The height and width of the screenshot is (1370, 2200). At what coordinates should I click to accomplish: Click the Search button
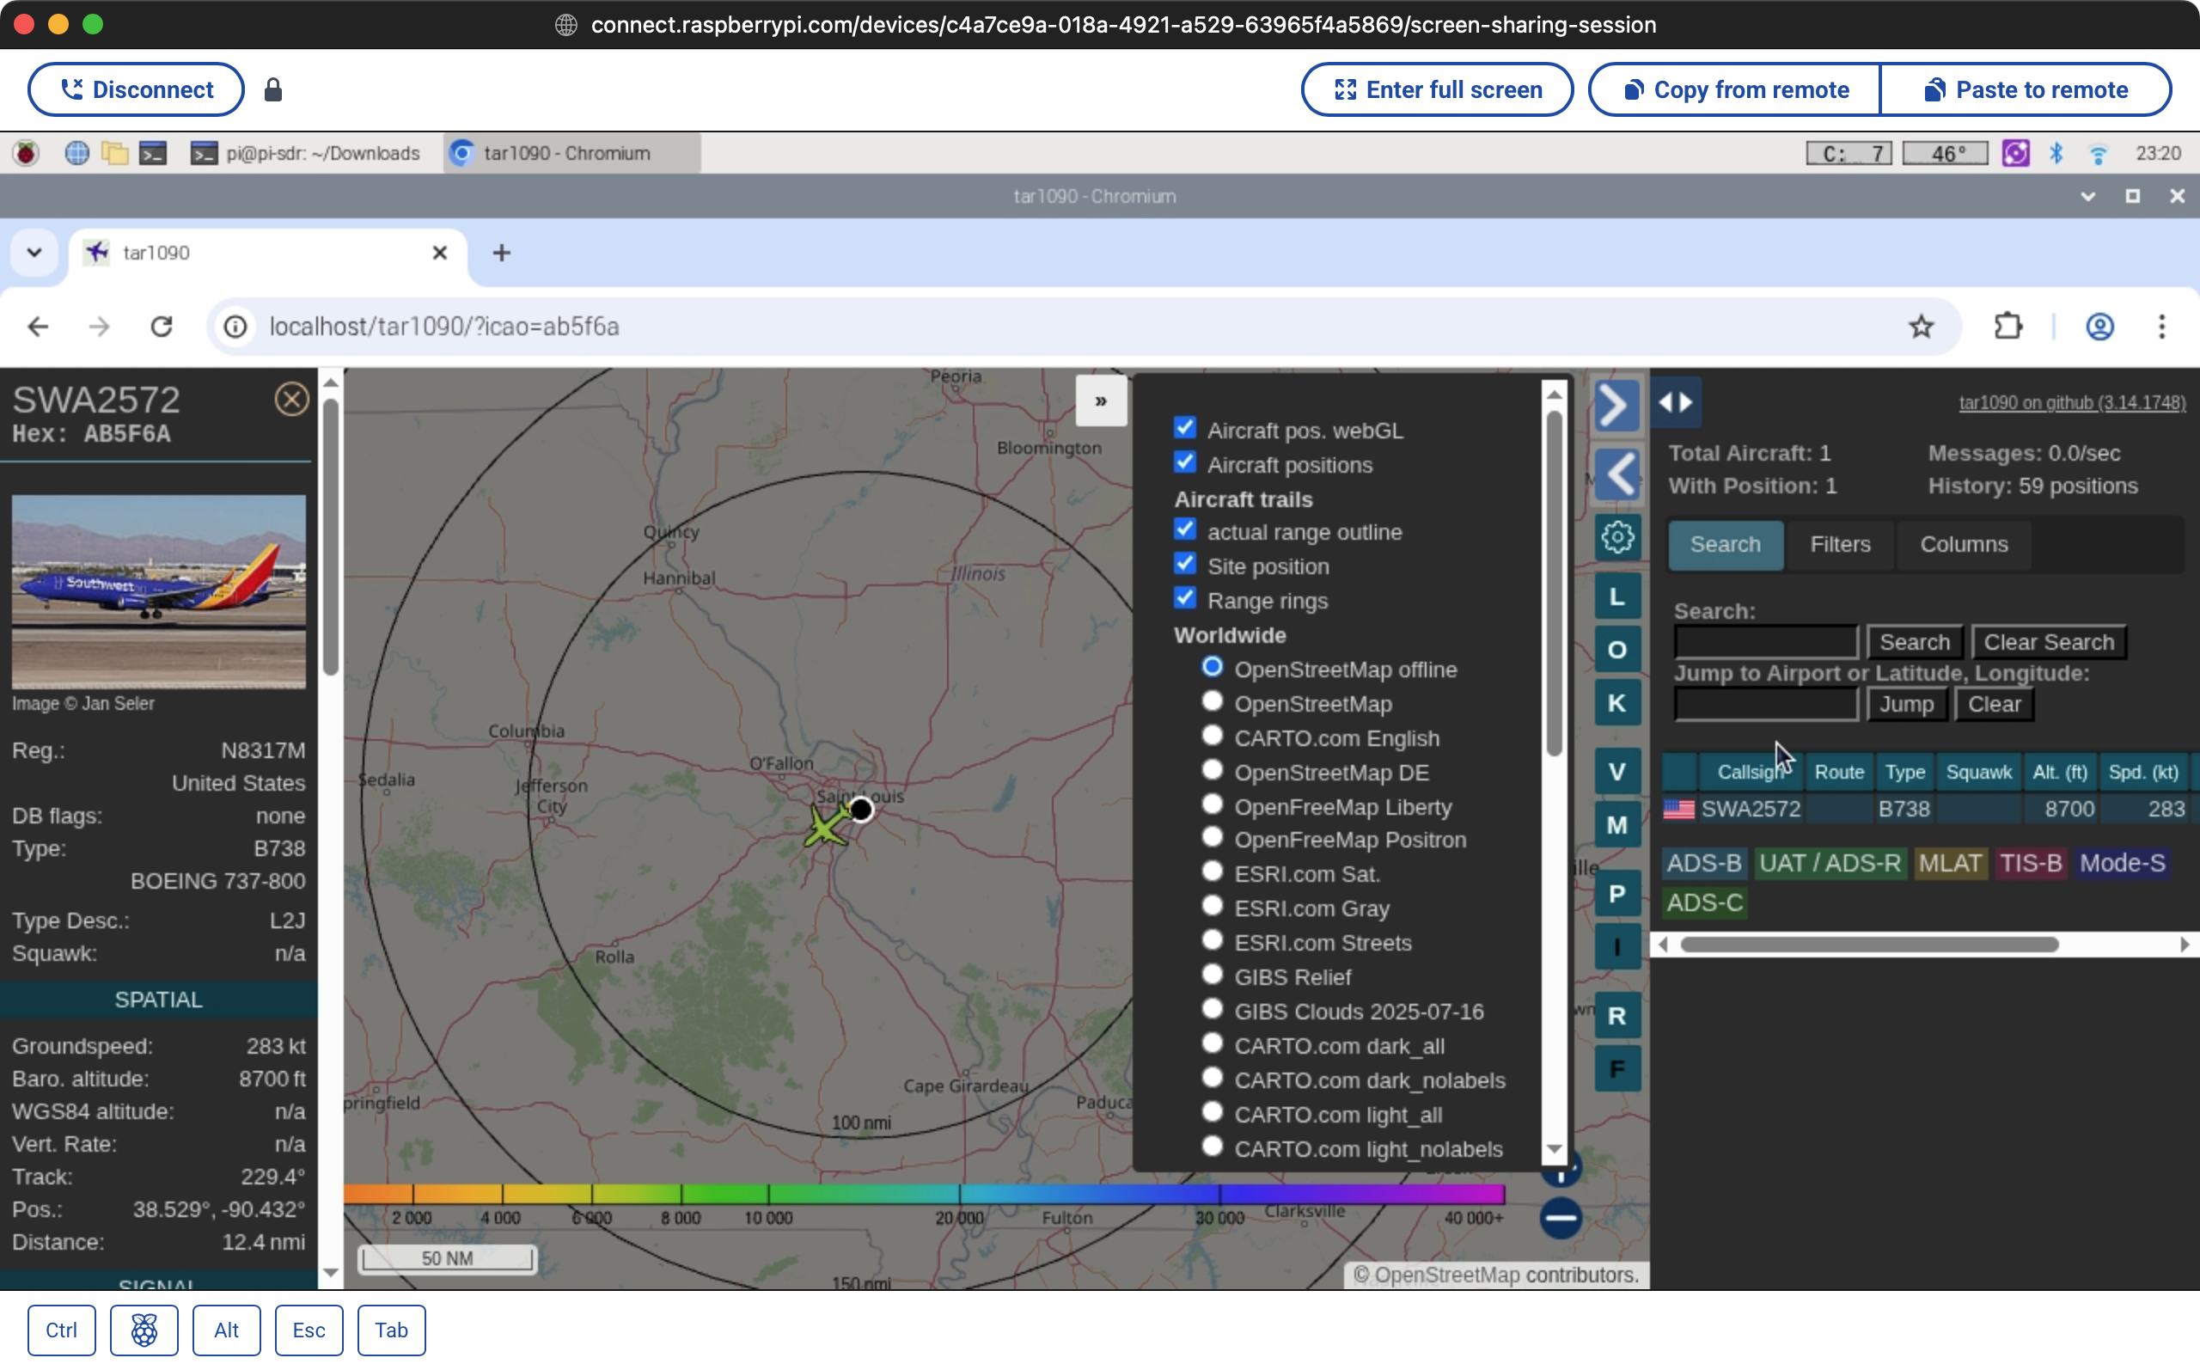pos(1914,642)
